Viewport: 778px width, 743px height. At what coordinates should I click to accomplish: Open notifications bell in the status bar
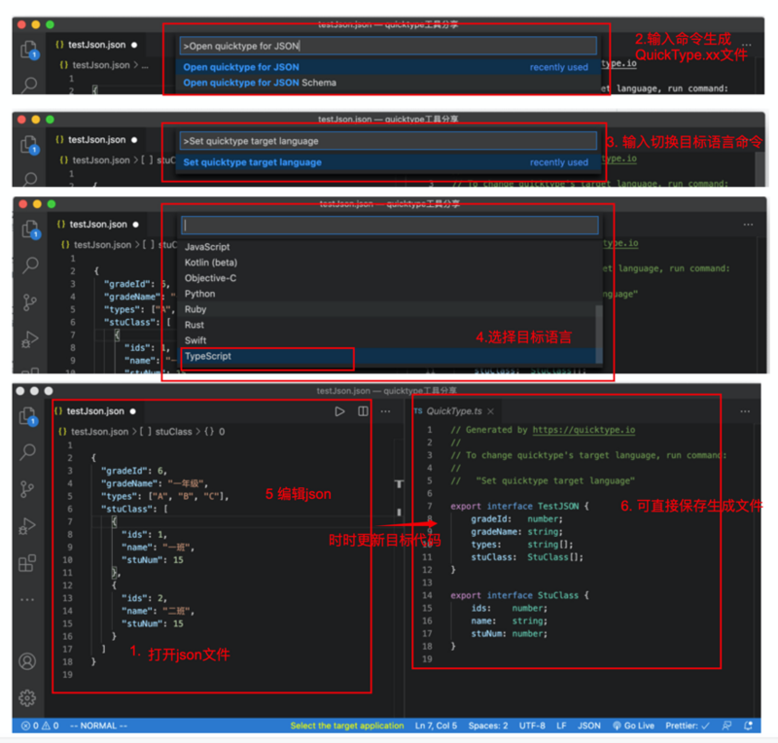(749, 725)
